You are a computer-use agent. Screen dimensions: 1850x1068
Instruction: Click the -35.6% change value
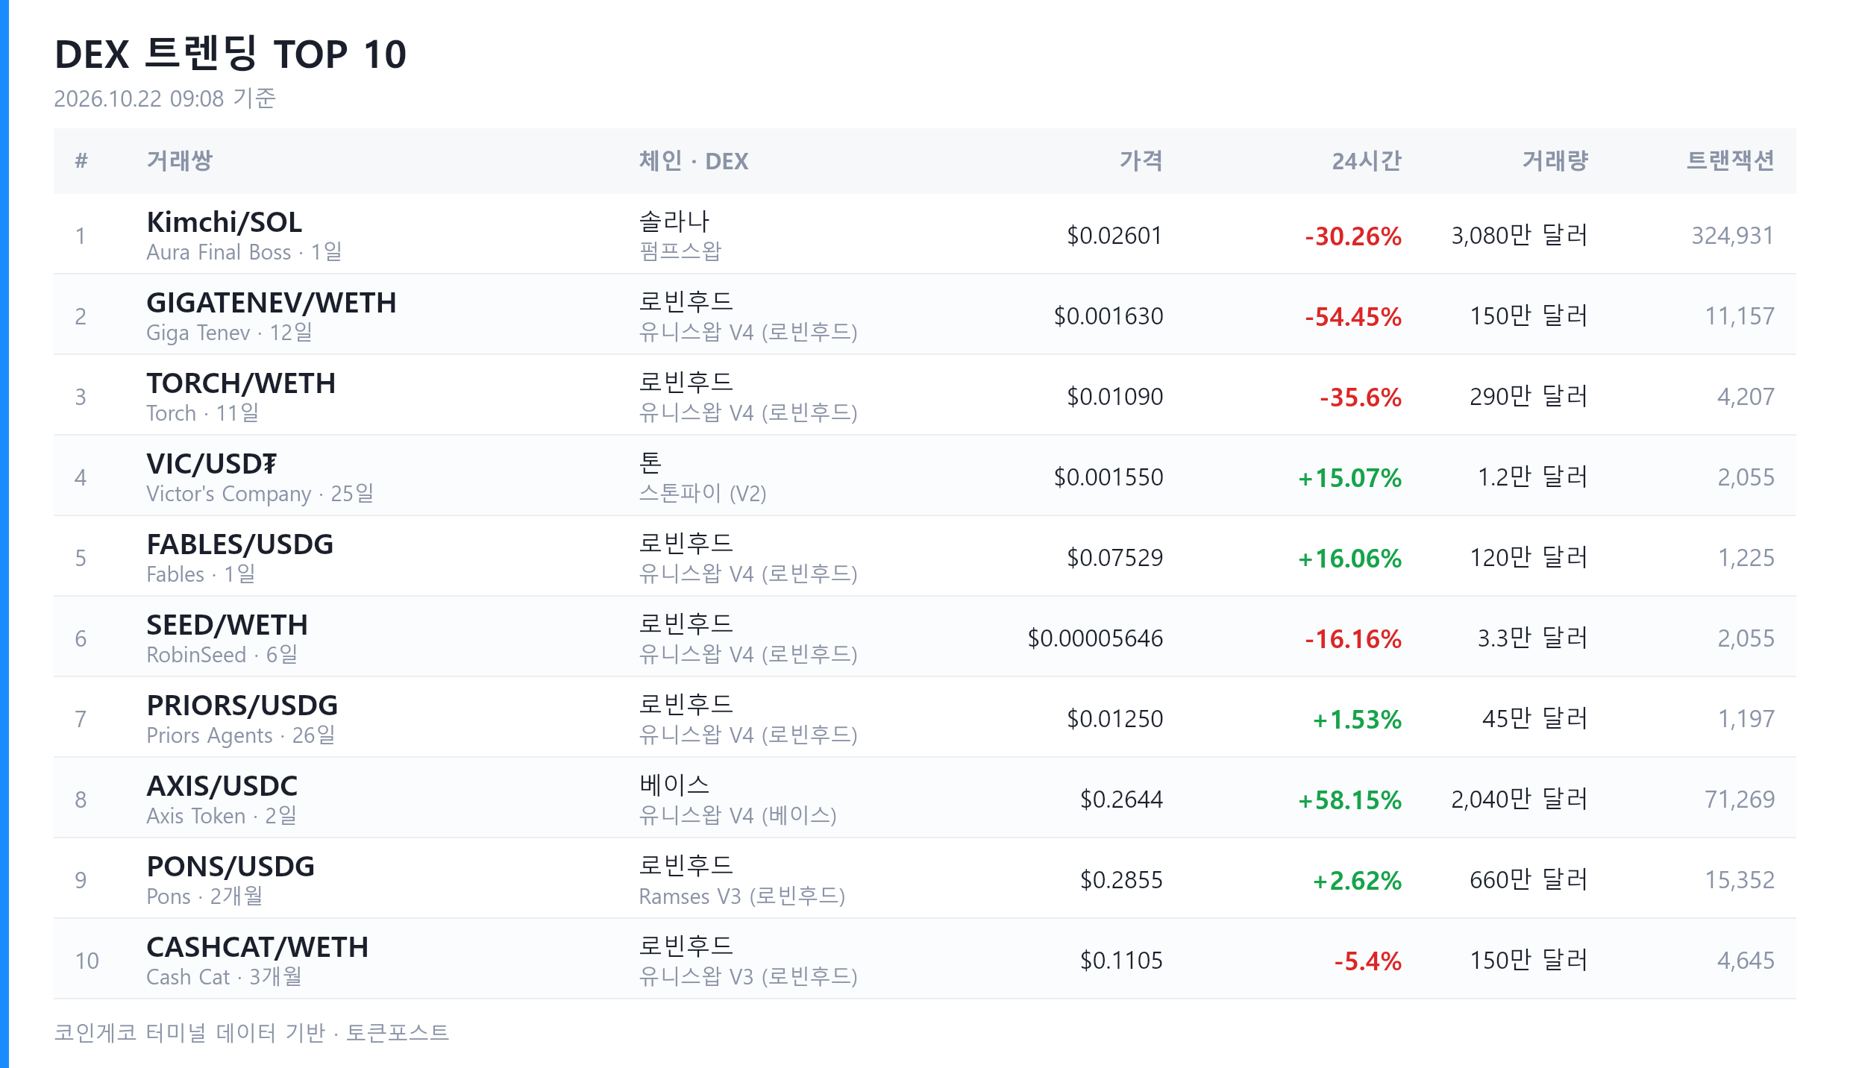pyautogui.click(x=1361, y=397)
